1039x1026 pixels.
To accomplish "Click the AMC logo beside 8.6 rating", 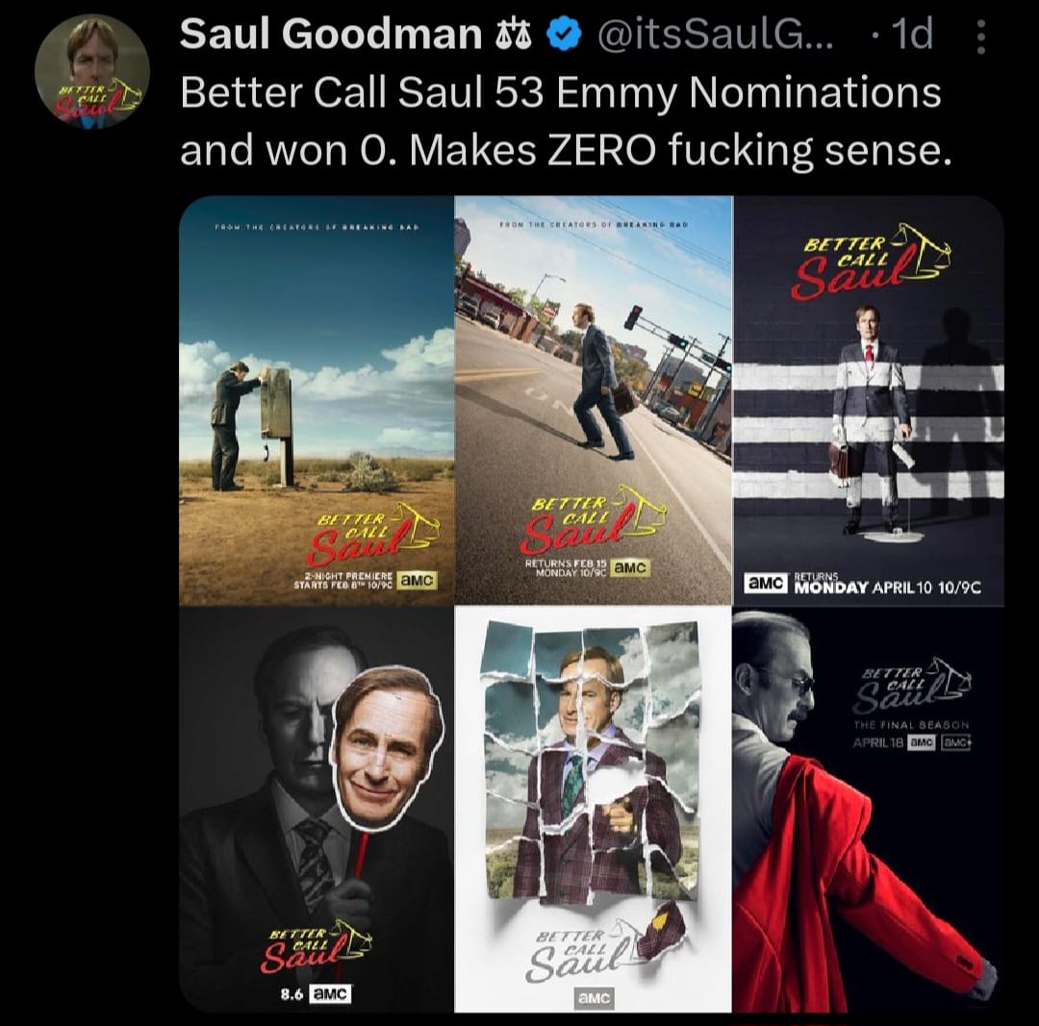I will [x=331, y=993].
